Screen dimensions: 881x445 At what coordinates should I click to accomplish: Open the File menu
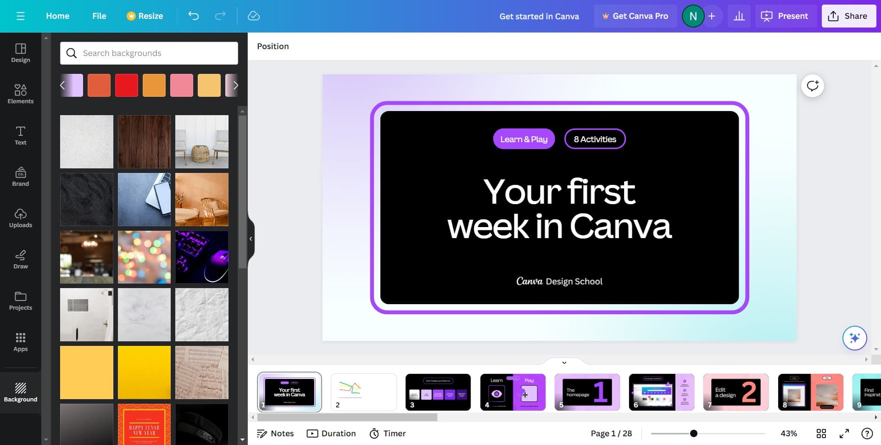[99, 16]
